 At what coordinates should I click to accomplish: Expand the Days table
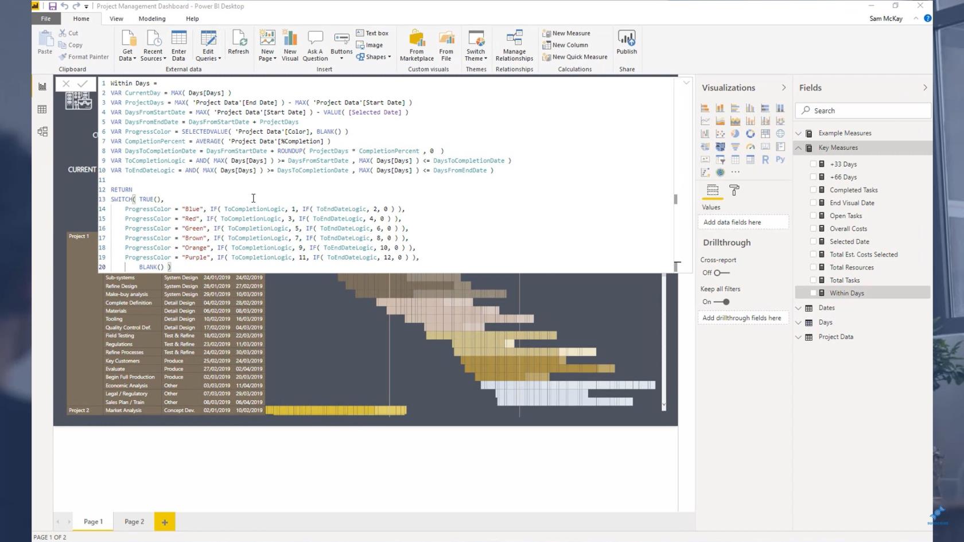(798, 322)
